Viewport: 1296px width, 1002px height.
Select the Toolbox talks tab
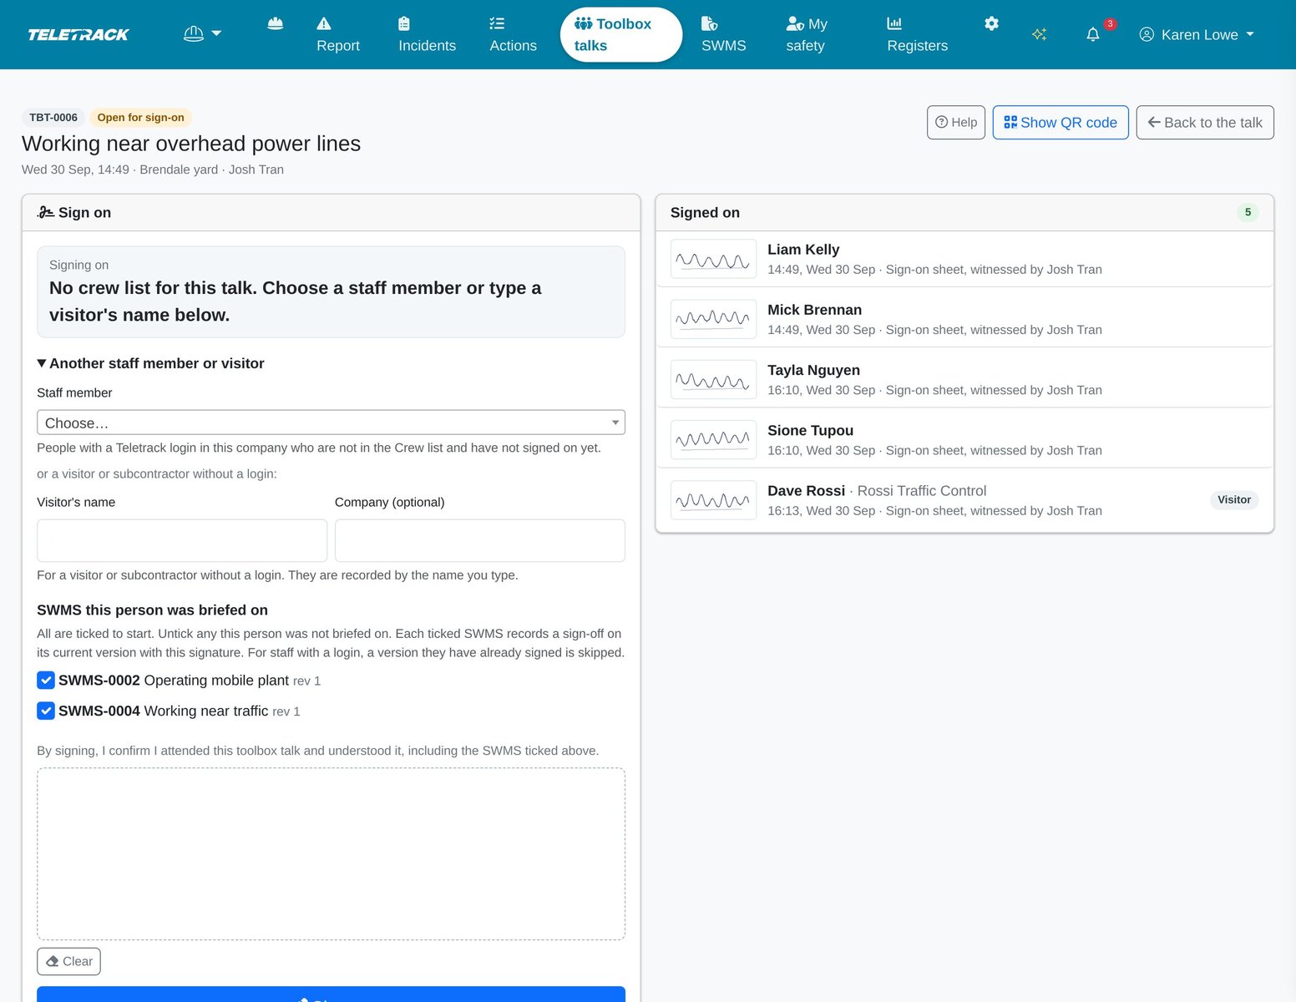coord(621,34)
